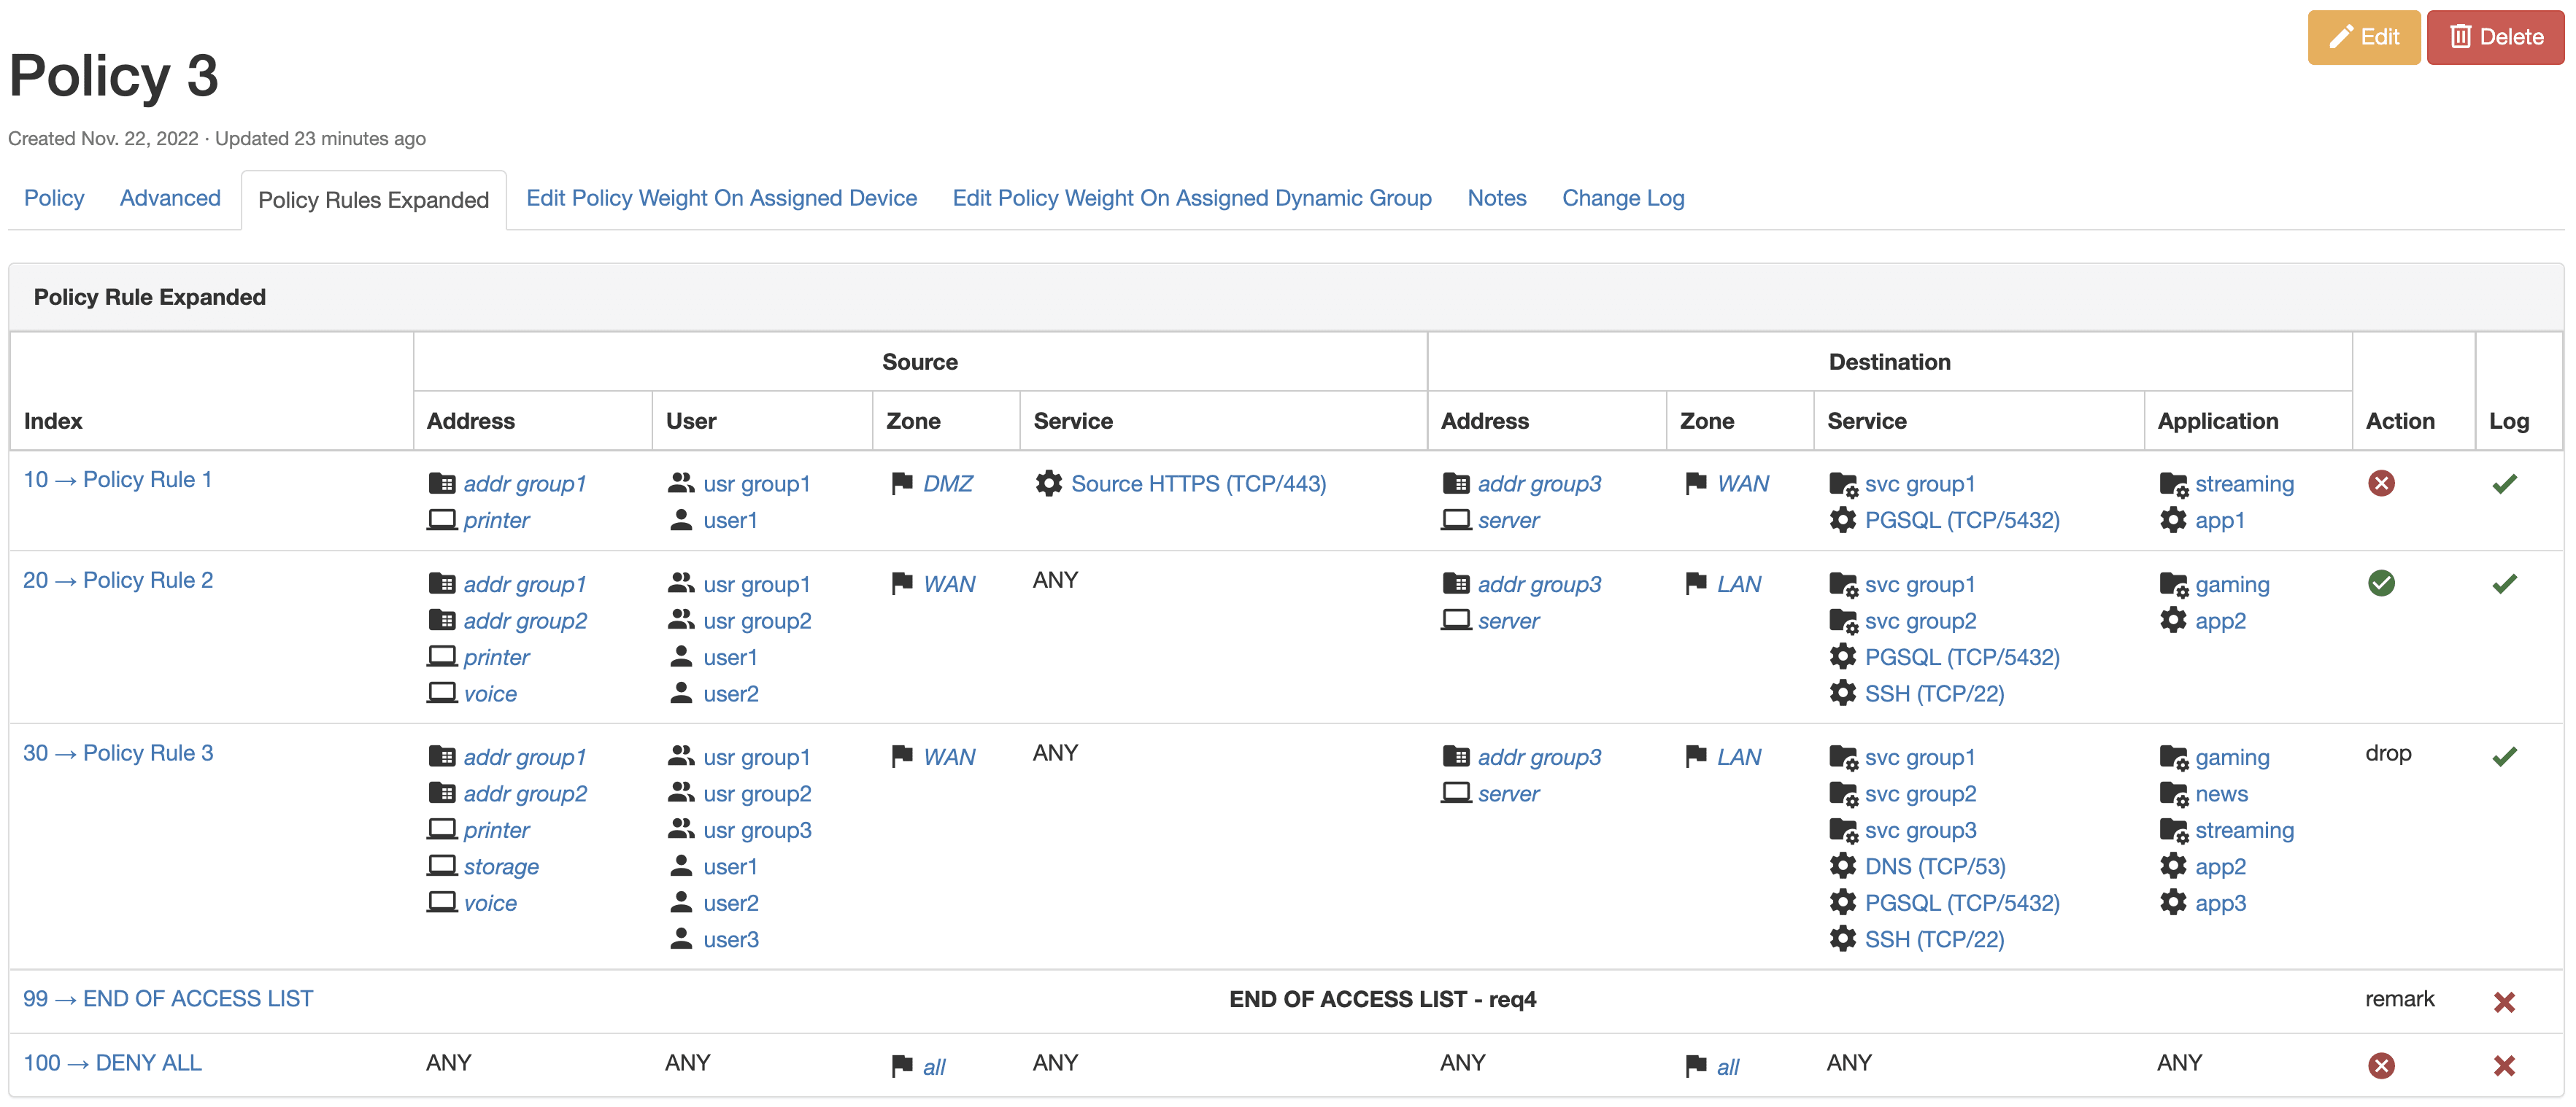Open the 99 → END OF ACCESS LIST link
This screenshot has width=2576, height=1107.
[168, 998]
